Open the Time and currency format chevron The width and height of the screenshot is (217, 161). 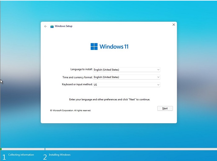158,77
